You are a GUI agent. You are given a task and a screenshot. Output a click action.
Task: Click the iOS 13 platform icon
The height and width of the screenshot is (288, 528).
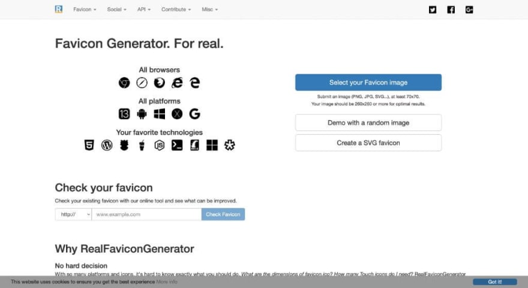(124, 114)
